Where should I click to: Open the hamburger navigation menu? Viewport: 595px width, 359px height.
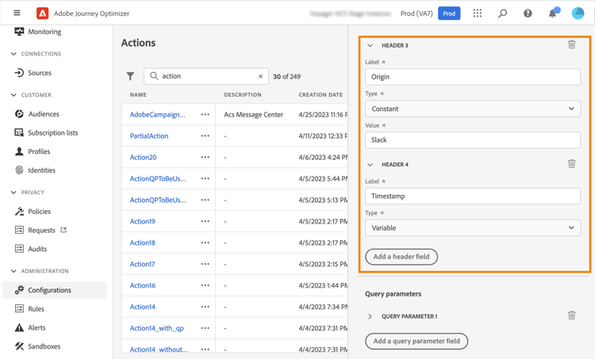pyautogui.click(x=17, y=13)
